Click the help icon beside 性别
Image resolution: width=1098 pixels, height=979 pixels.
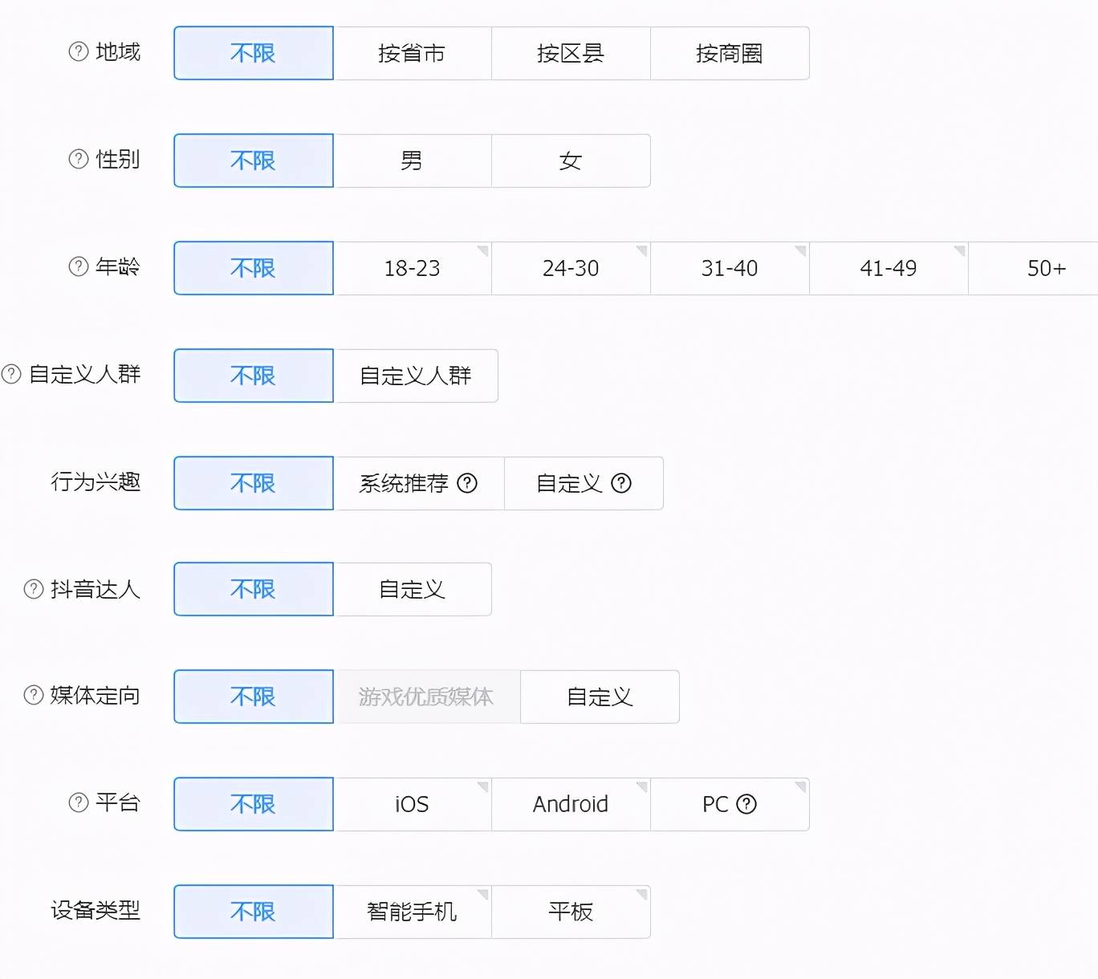pyautogui.click(x=79, y=160)
